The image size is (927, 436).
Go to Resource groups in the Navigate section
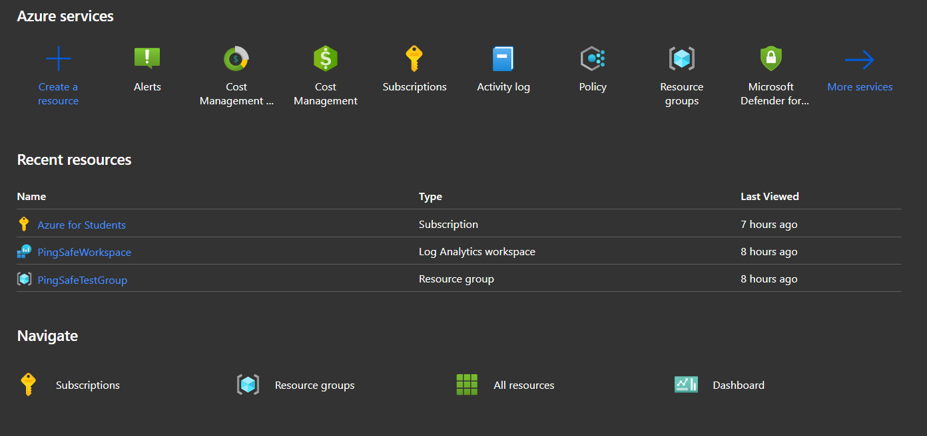pos(314,385)
